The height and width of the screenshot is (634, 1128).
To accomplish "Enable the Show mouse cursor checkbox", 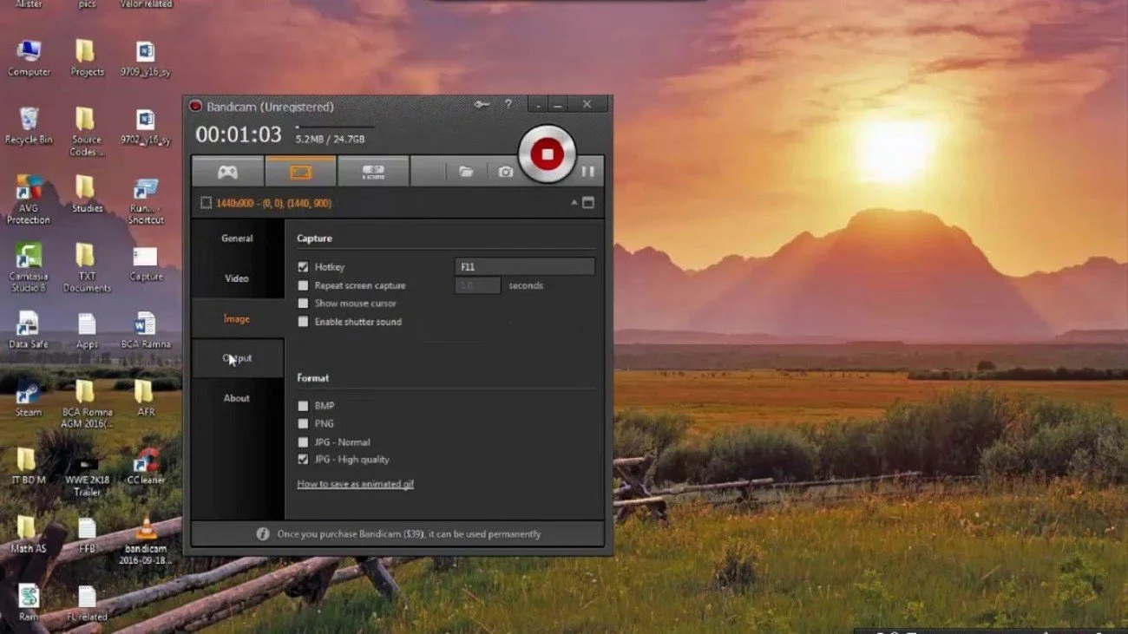I will (x=303, y=304).
